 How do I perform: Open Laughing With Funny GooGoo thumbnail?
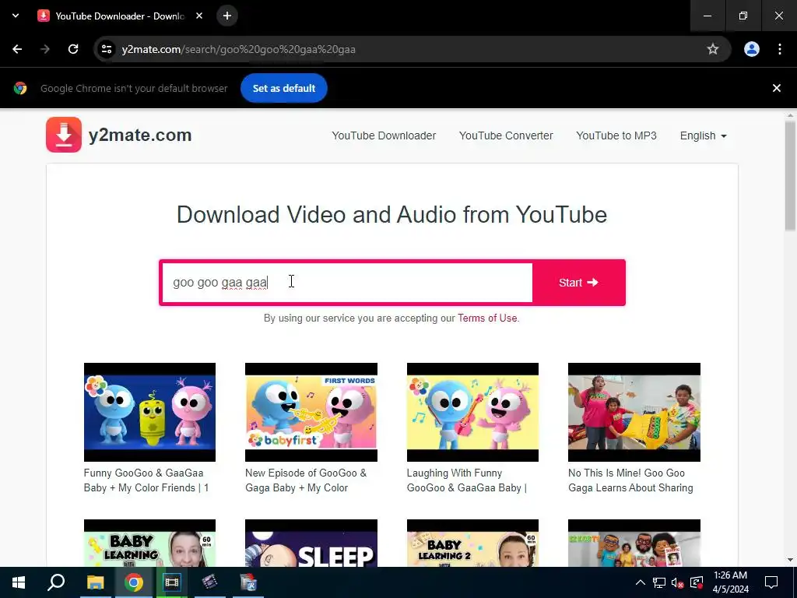(x=472, y=412)
